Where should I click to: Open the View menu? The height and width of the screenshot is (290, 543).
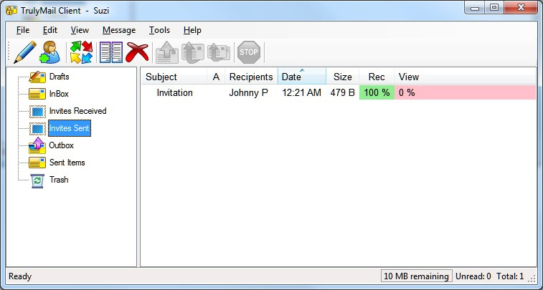click(x=80, y=30)
